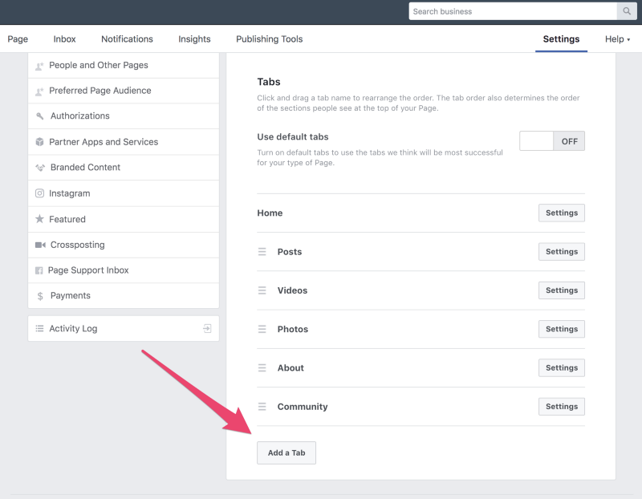Click the Authorizations wrench icon

39,116
